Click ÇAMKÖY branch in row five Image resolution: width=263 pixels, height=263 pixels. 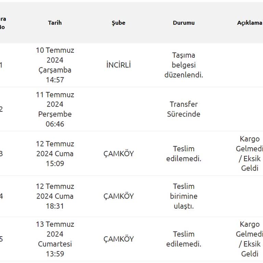pyautogui.click(x=118, y=239)
